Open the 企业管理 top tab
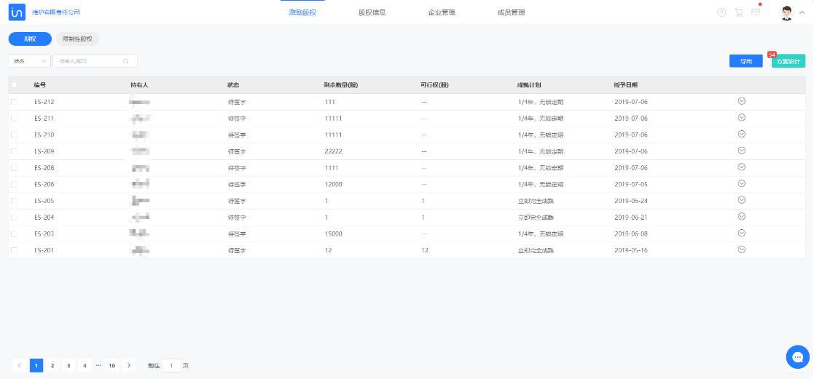The height and width of the screenshot is (379, 814). pyautogui.click(x=442, y=12)
